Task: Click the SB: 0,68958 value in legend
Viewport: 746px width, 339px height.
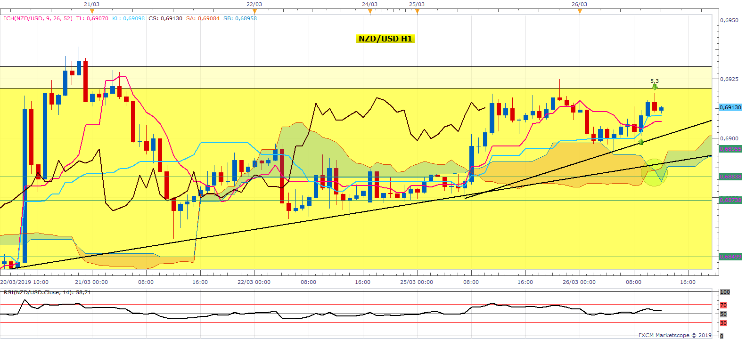Action: [x=240, y=18]
